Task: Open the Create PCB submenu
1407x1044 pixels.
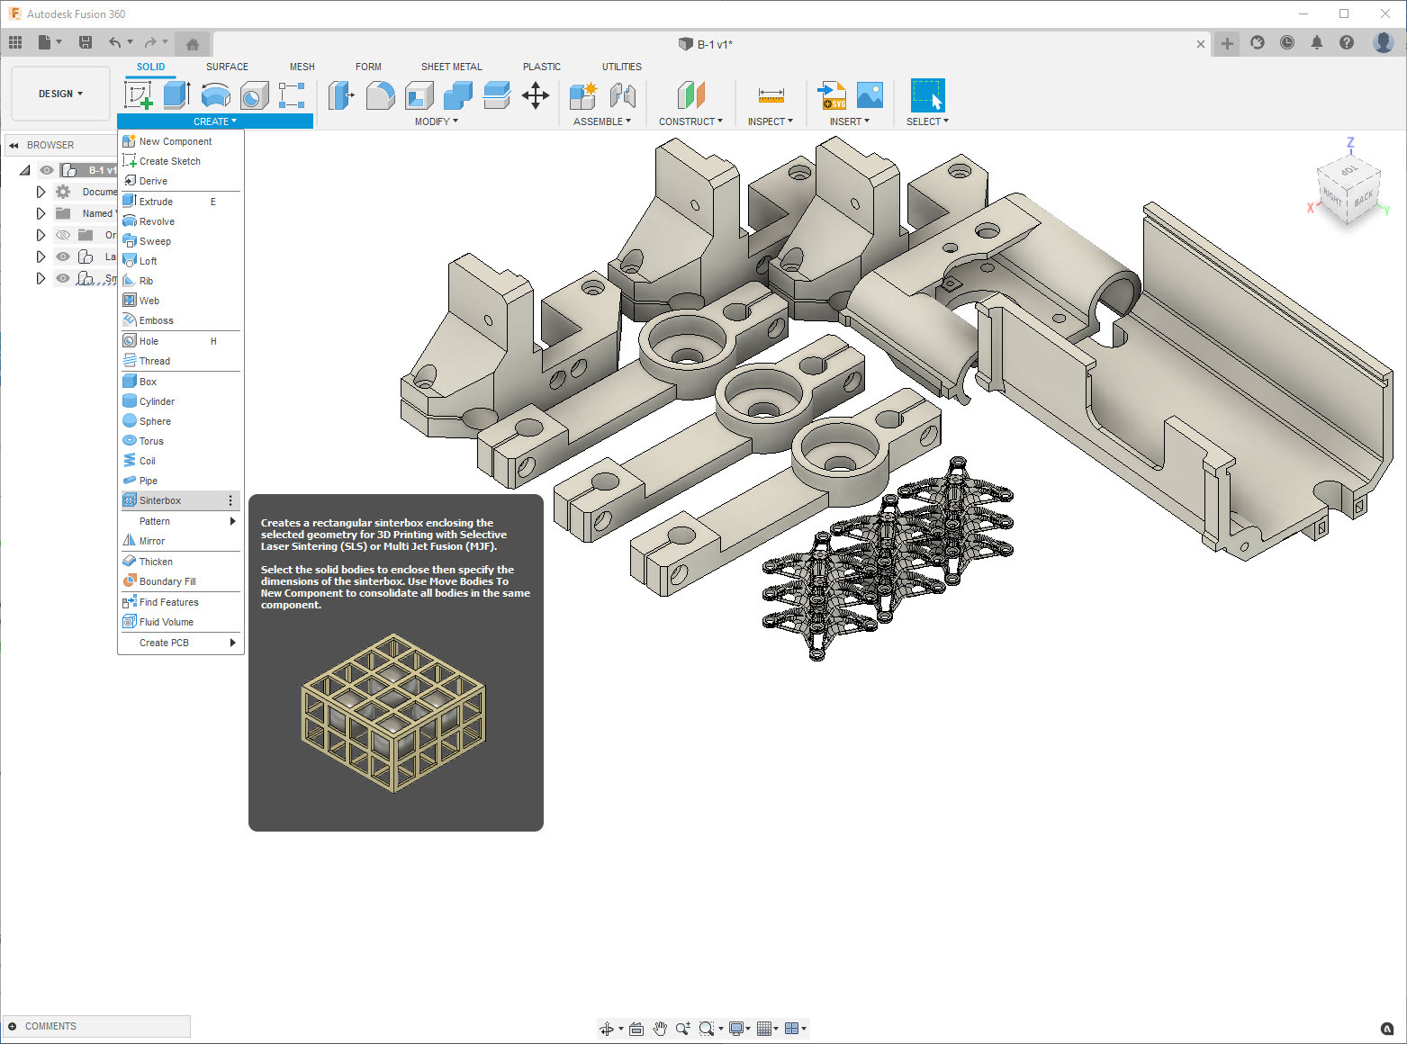Action: click(181, 643)
